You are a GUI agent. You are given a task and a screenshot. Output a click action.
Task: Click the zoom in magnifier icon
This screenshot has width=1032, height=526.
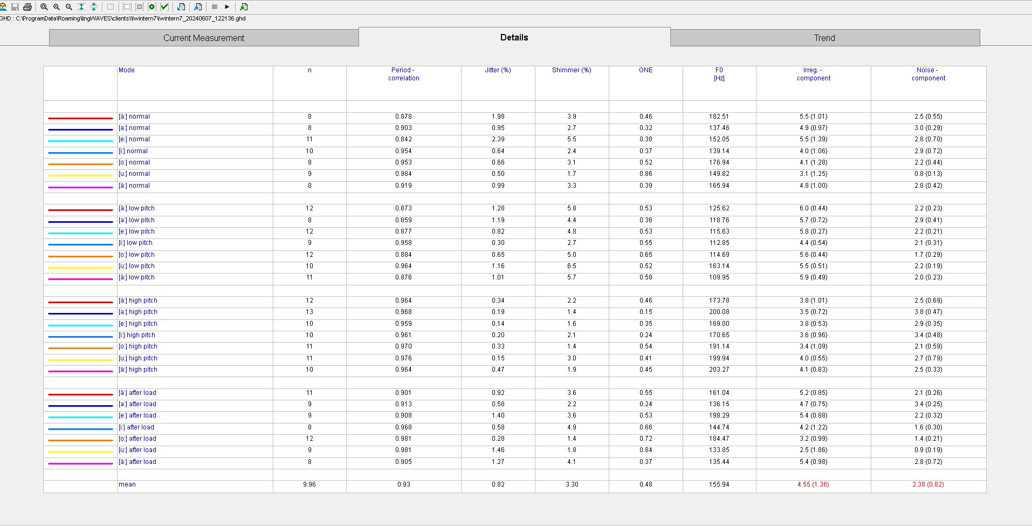[x=57, y=7]
